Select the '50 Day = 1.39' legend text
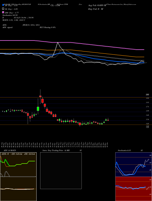This screenshot has height=201, width=152. point(11,9)
